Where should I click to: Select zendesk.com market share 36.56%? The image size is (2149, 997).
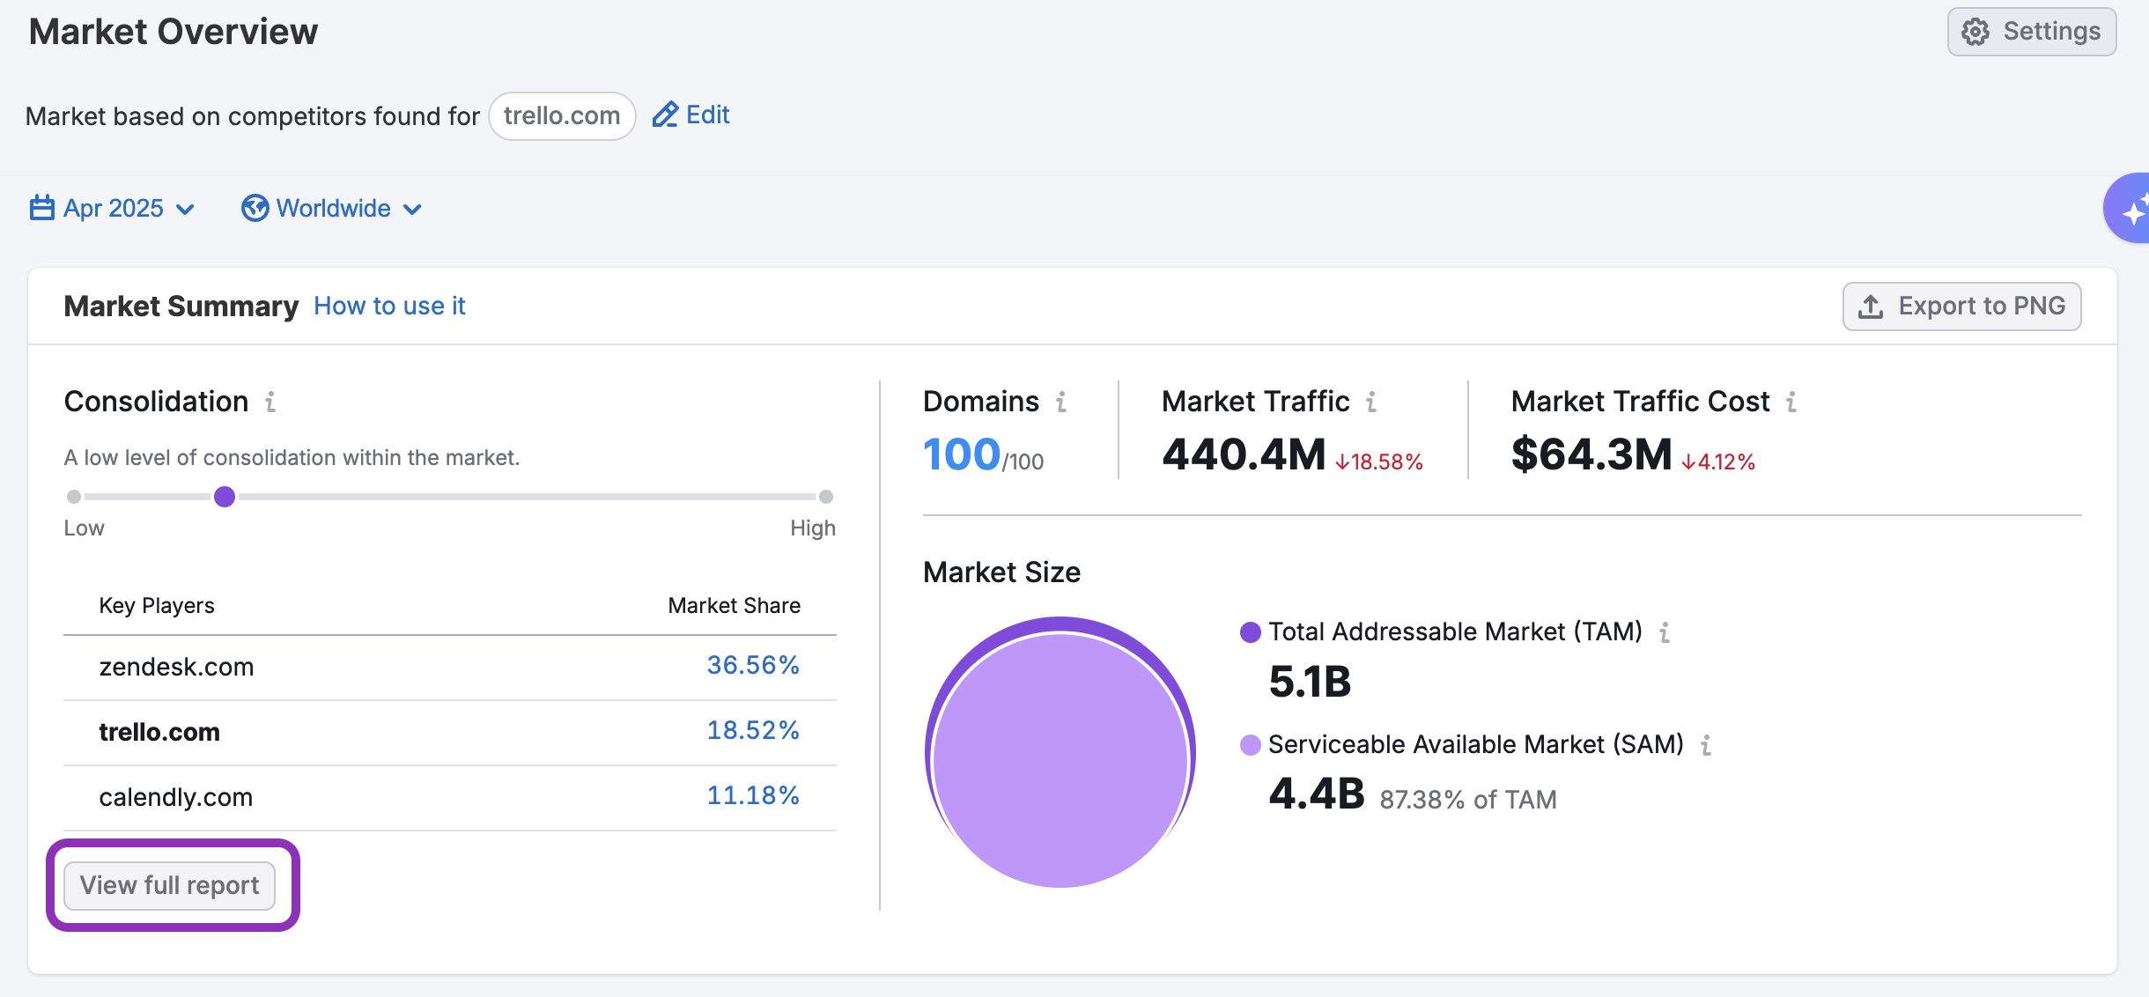pos(752,666)
